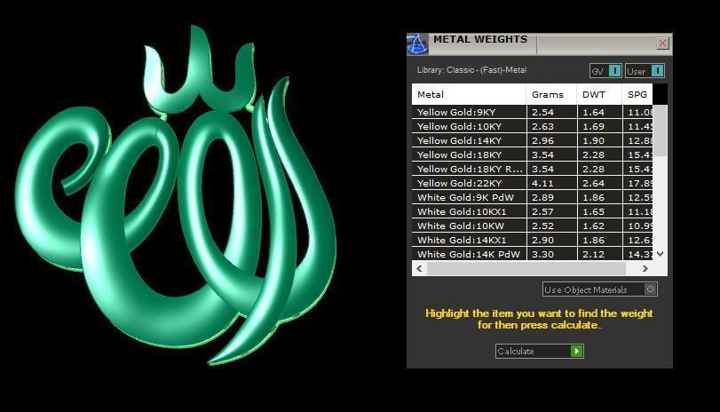Select the White Gold:14KX1 row
This screenshot has height=412, width=720.
pos(532,241)
